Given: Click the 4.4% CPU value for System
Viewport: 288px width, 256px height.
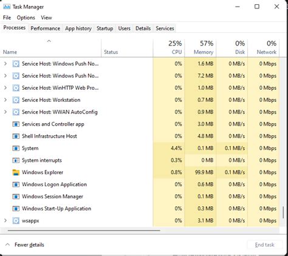Looking at the screenshot, I should click(x=176, y=148).
